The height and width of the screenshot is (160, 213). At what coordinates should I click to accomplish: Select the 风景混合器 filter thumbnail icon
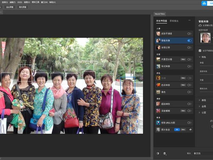158,59
